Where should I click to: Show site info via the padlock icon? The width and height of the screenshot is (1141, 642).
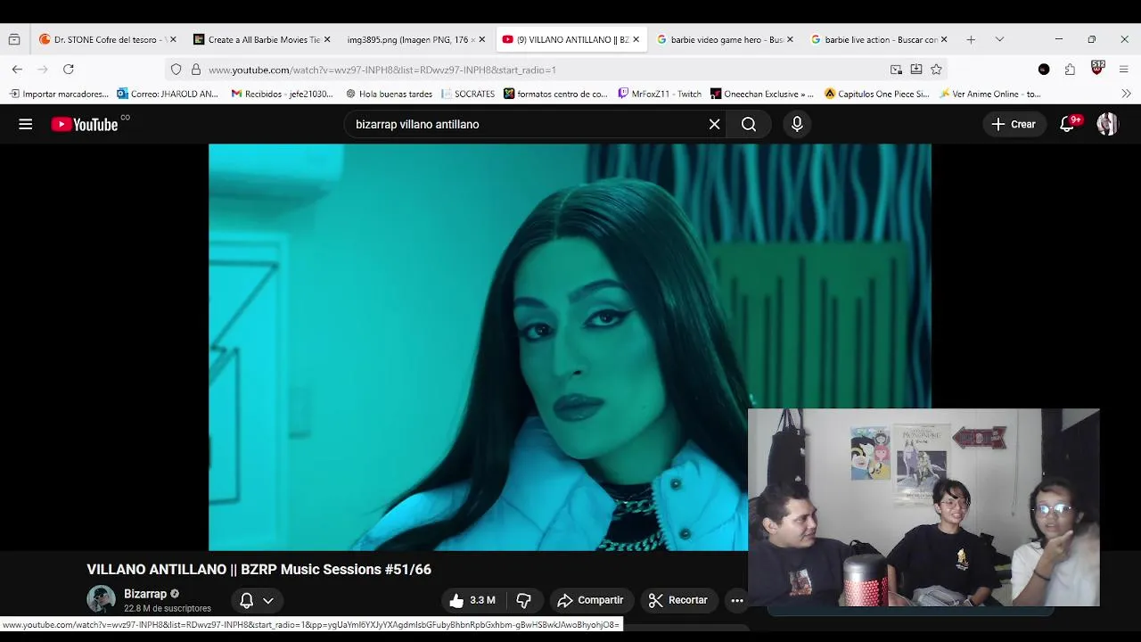tap(195, 70)
